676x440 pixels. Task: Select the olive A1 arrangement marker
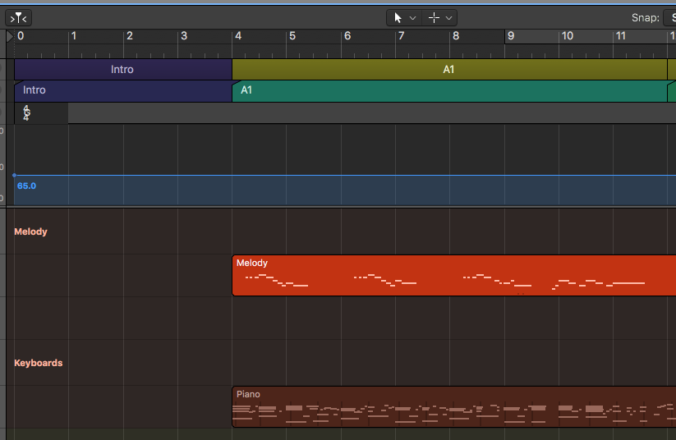[448, 70]
